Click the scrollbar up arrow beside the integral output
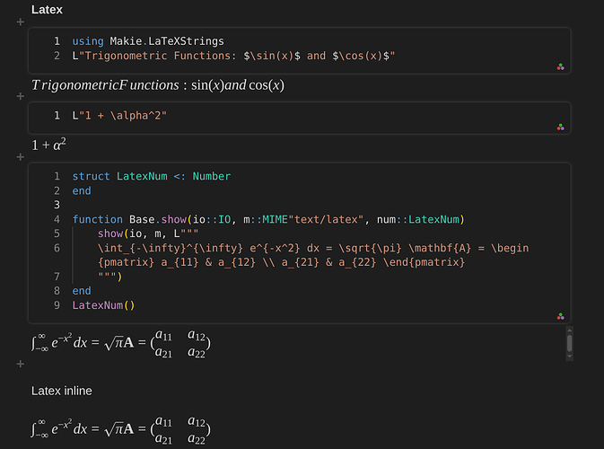 tap(570, 330)
